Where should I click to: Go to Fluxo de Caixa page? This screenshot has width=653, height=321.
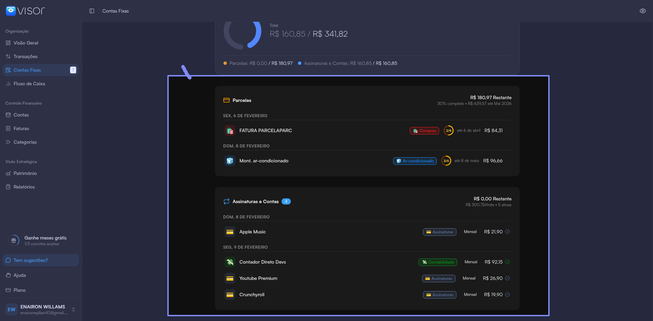29,84
